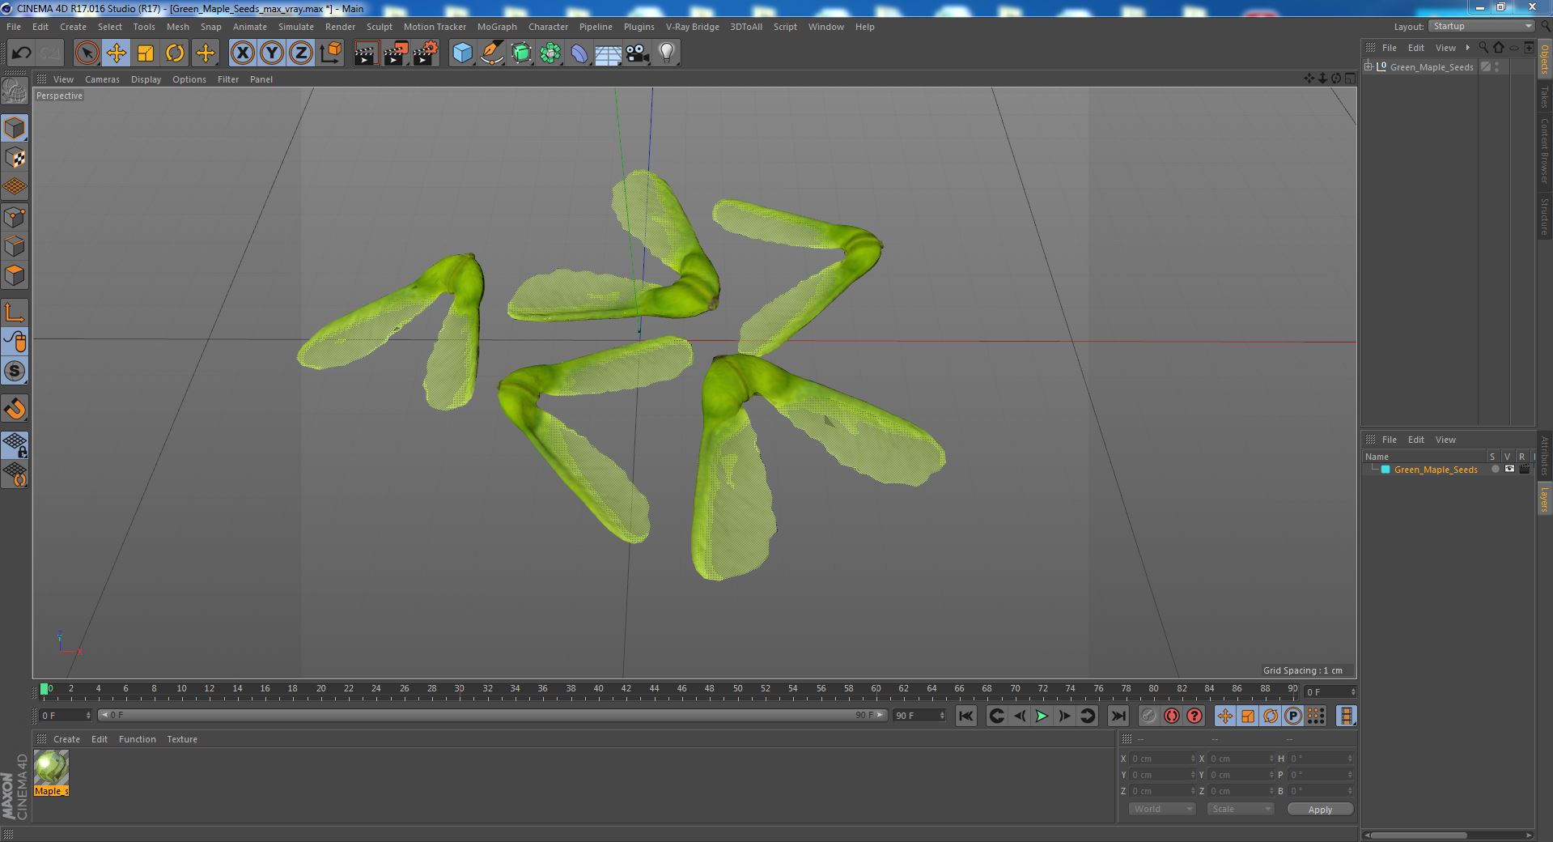Add a camera object

[x=637, y=53]
